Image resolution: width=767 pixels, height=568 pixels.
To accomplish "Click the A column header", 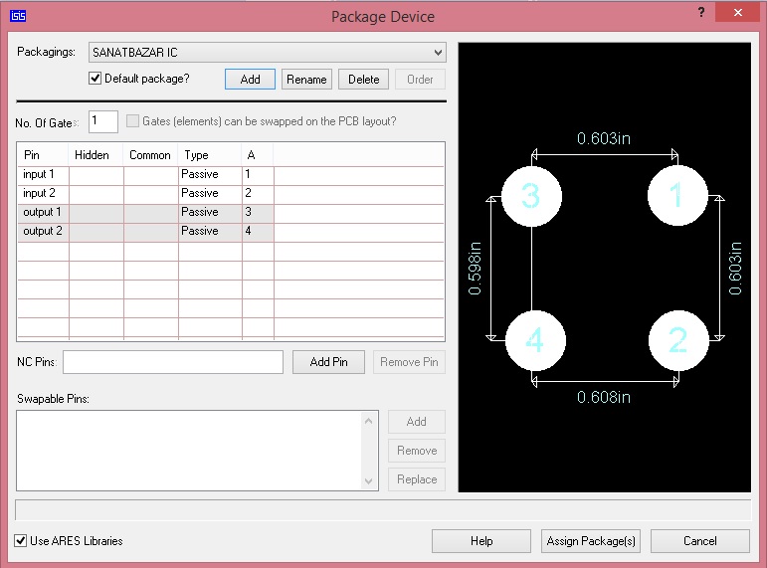I will 258,155.
